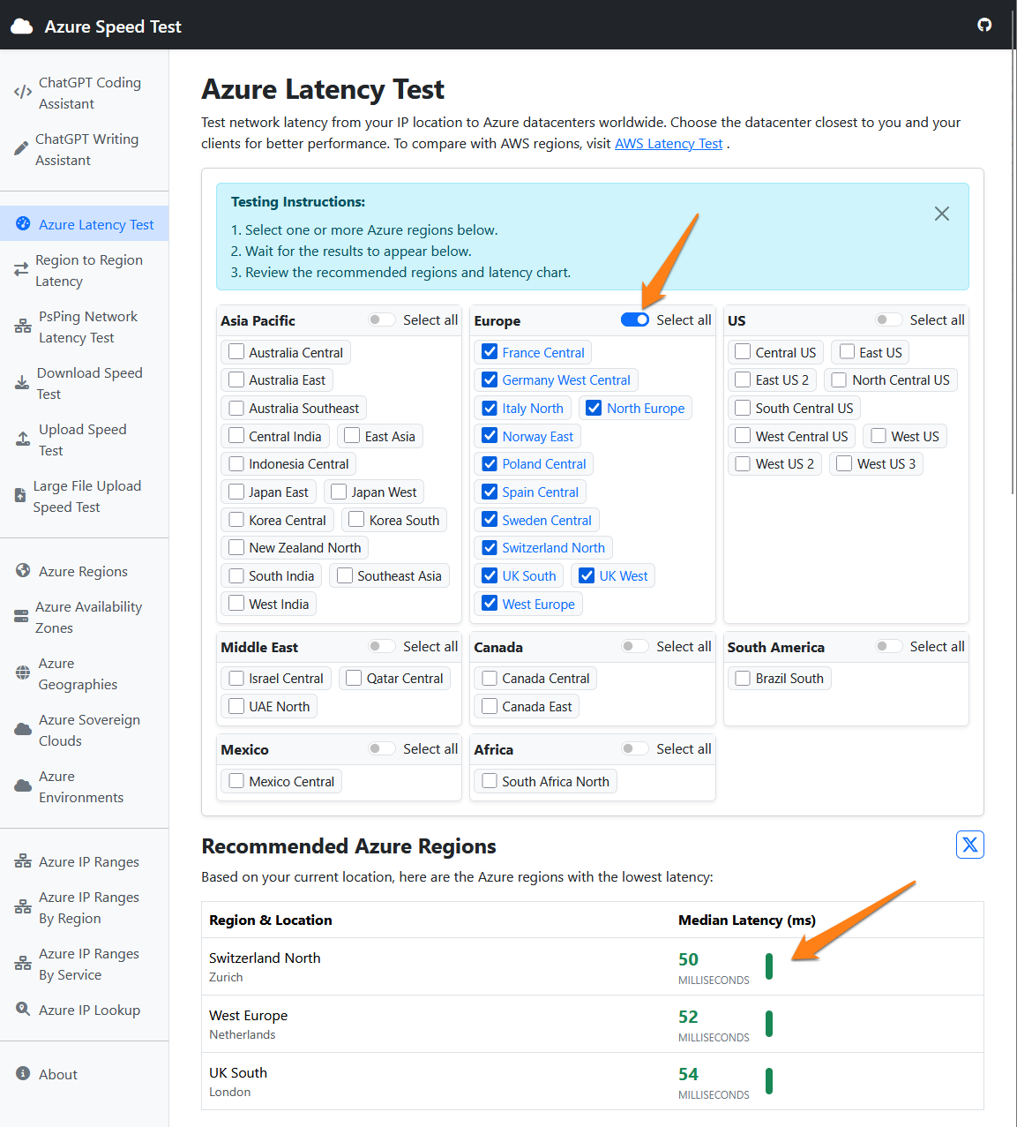Uncheck the France Central checkbox

coord(490,352)
